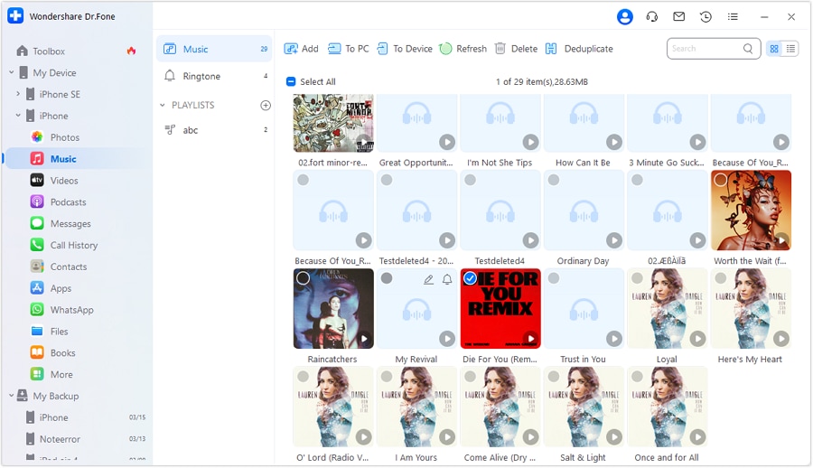The width and height of the screenshot is (813, 468).
Task: Click the Delete button
Action: tap(516, 49)
